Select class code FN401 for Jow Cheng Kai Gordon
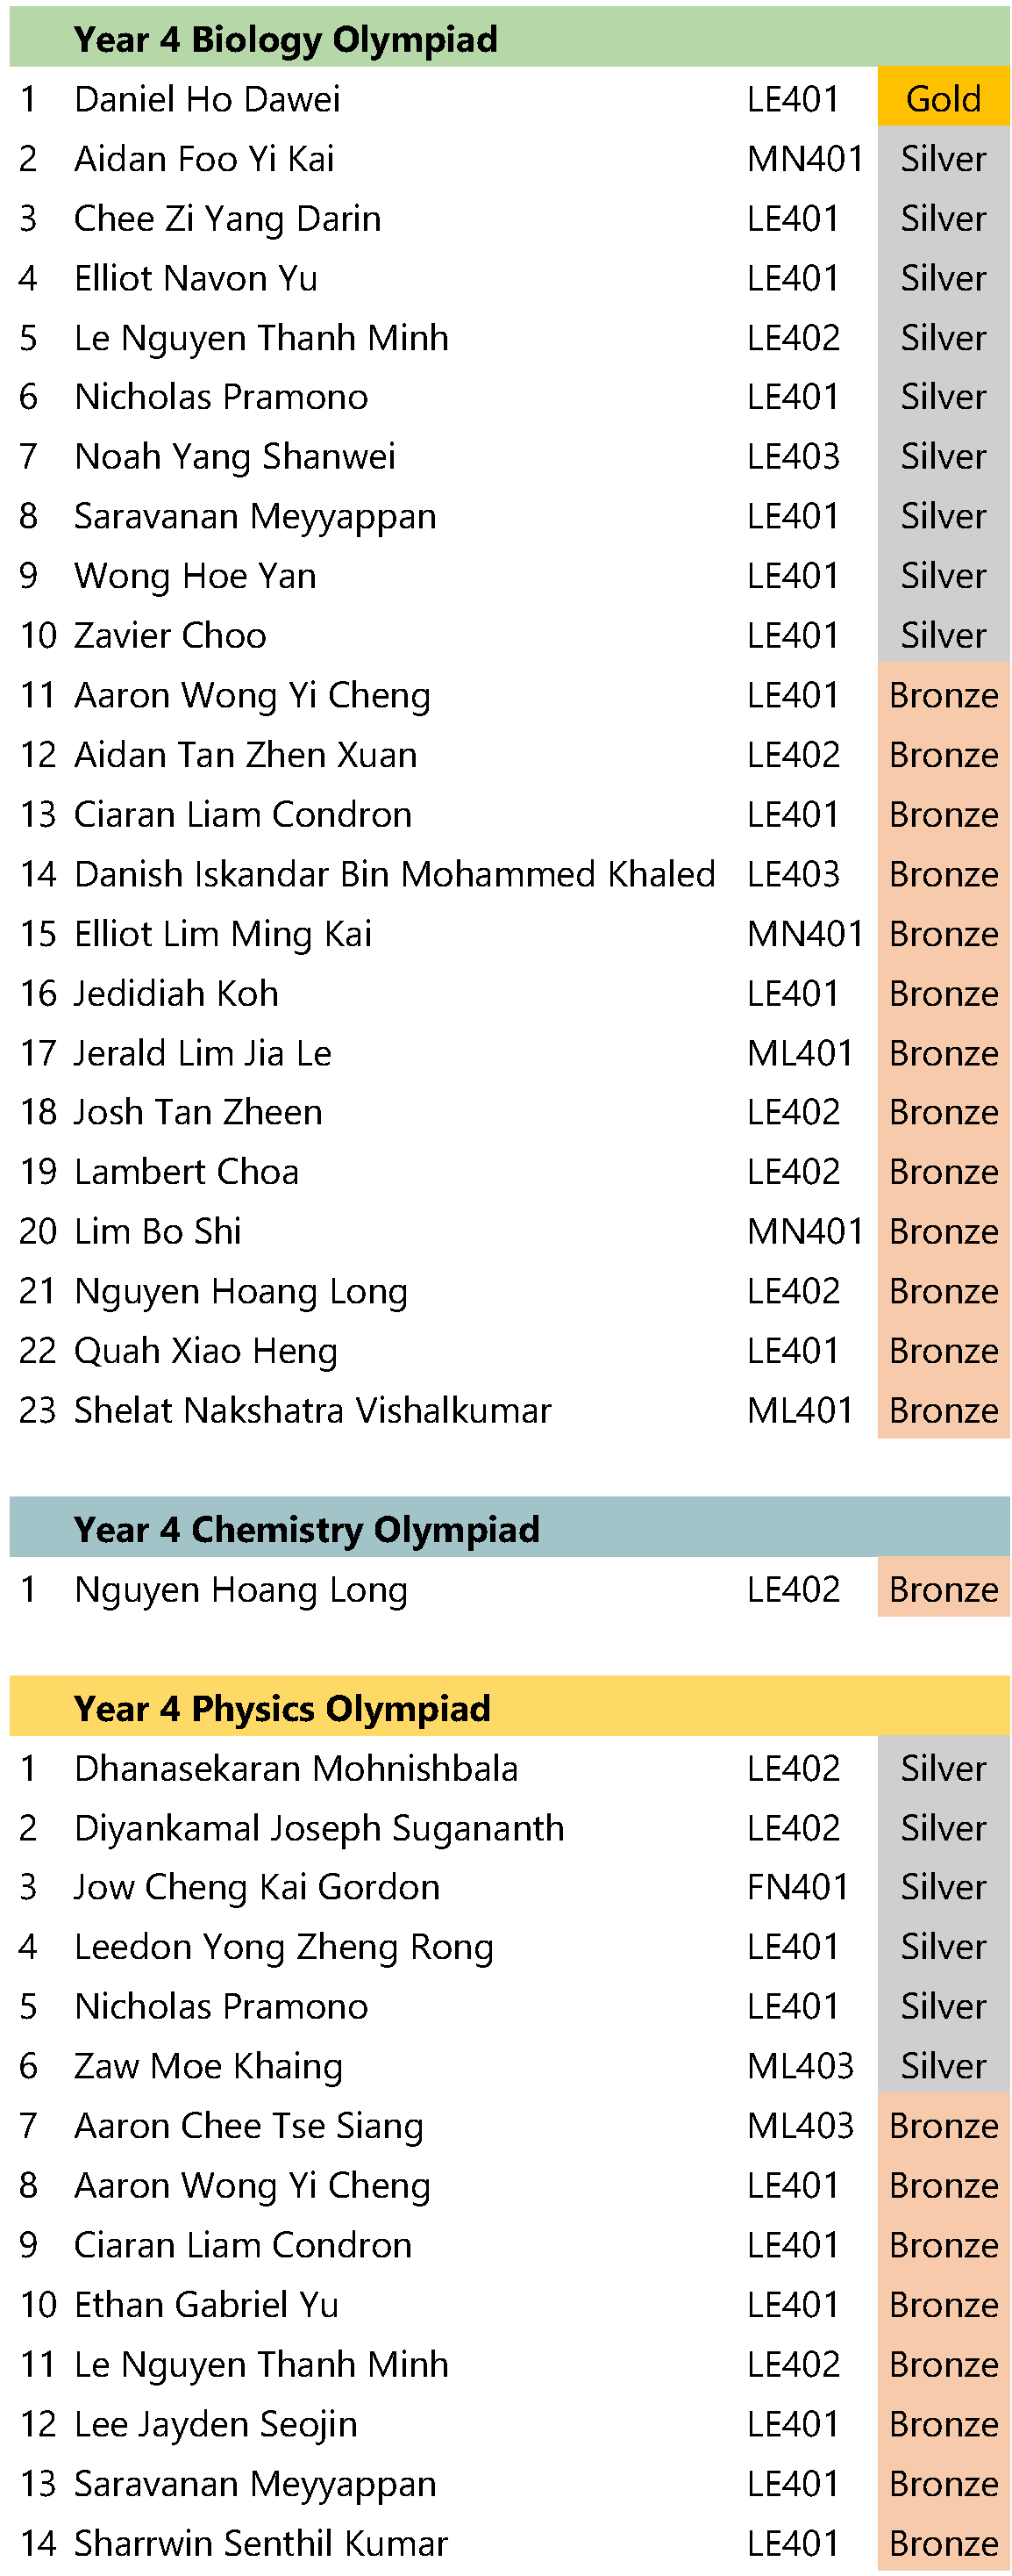The height and width of the screenshot is (2576, 1012). click(x=797, y=1886)
